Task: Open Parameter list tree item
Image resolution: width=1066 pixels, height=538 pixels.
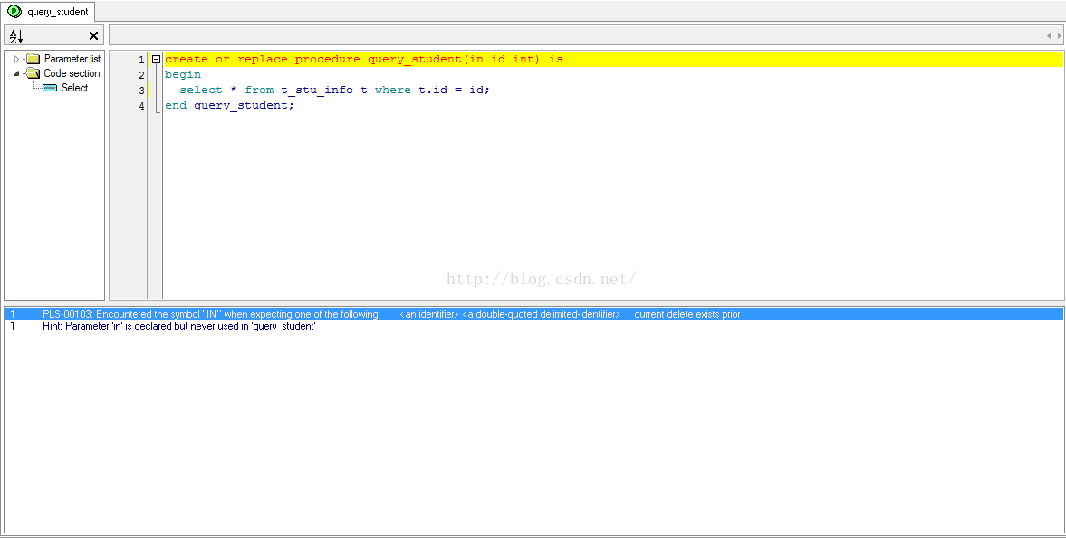Action: click(72, 59)
